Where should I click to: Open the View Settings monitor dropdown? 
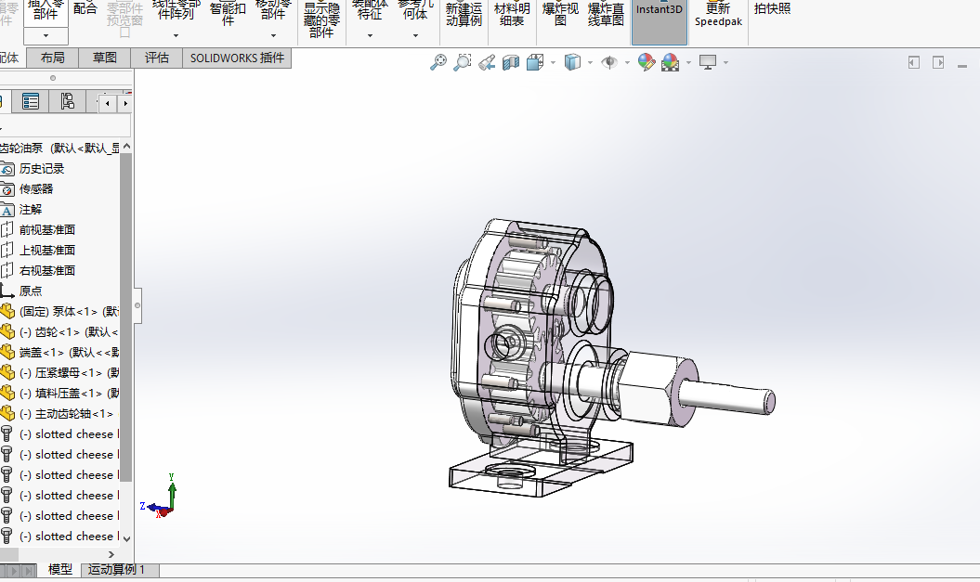725,63
